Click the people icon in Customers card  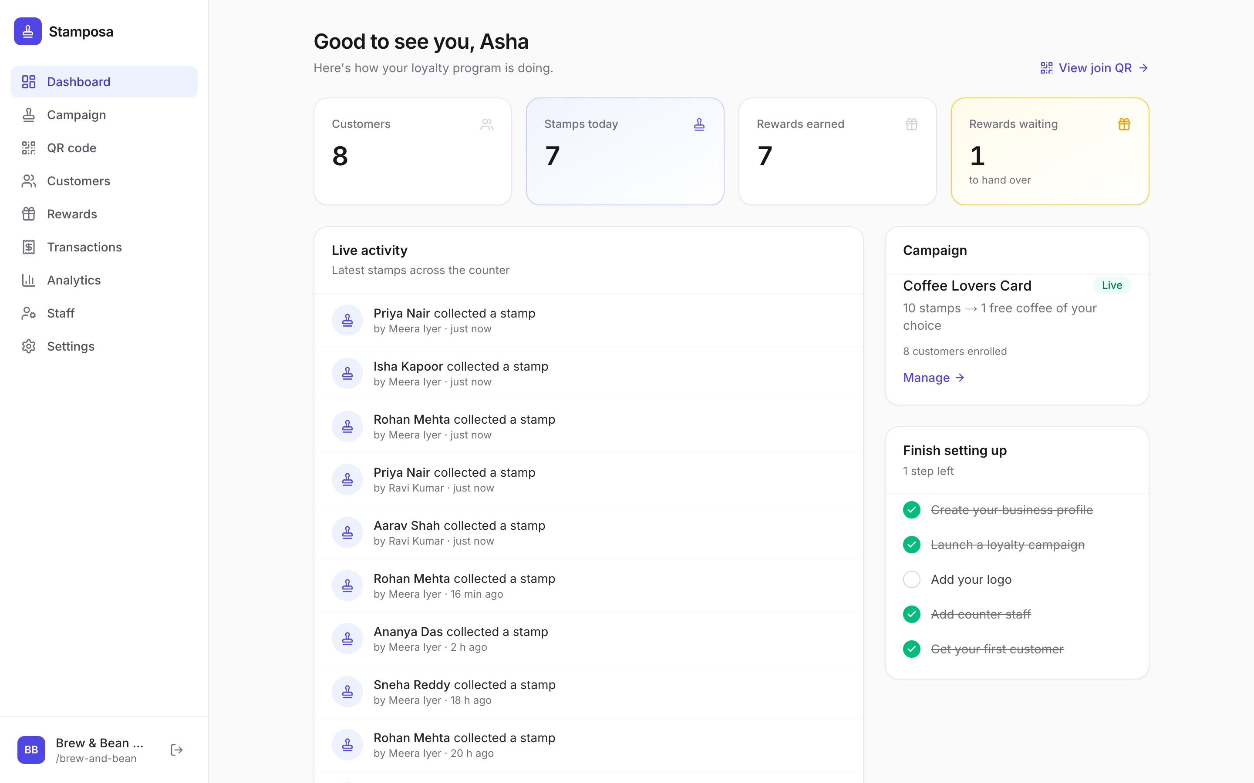pyautogui.click(x=486, y=124)
